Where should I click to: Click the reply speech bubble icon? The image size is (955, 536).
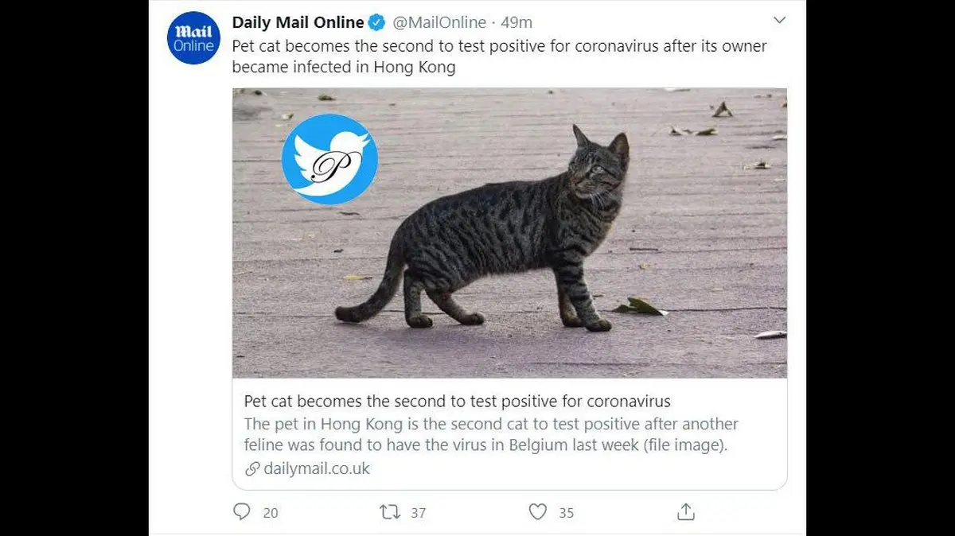pyautogui.click(x=242, y=512)
